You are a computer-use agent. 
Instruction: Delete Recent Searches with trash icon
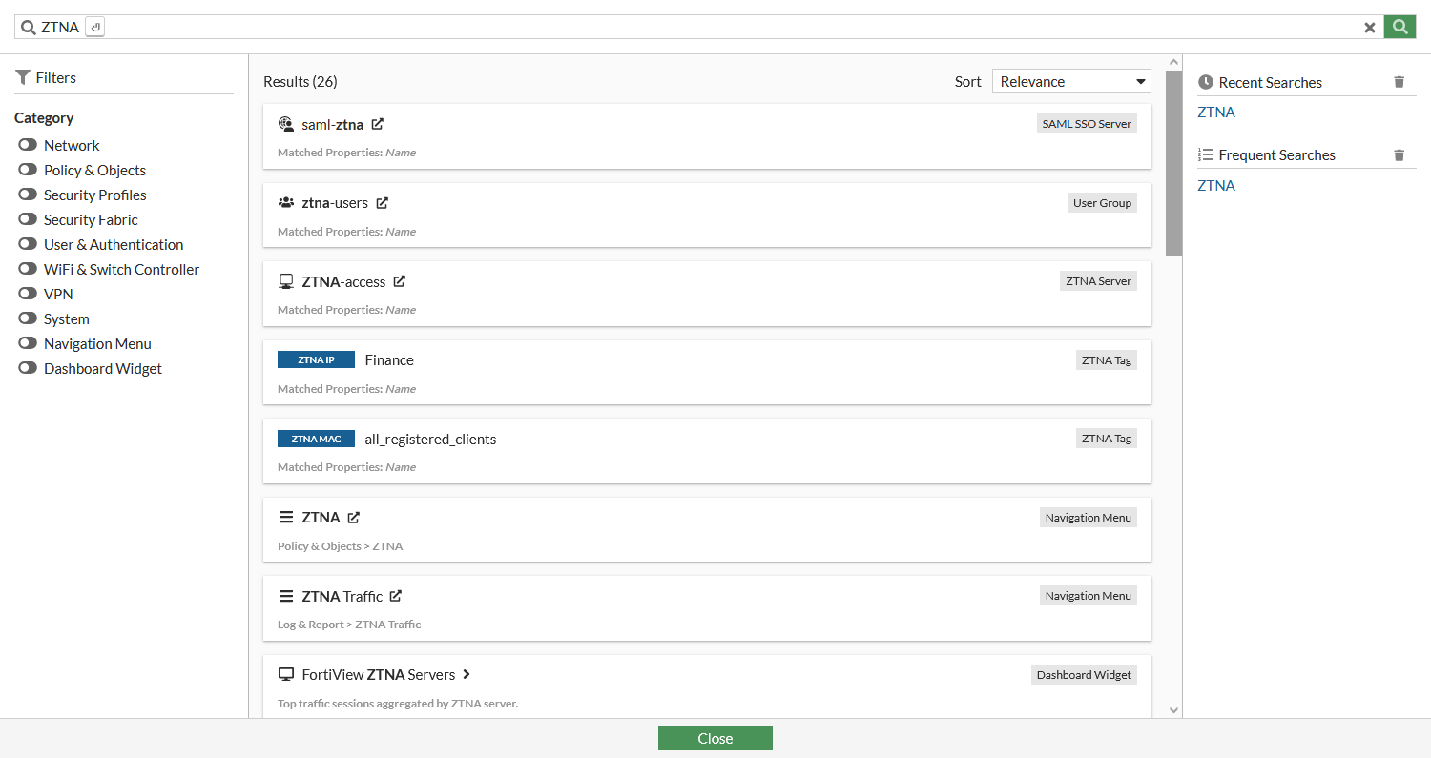coord(1400,82)
